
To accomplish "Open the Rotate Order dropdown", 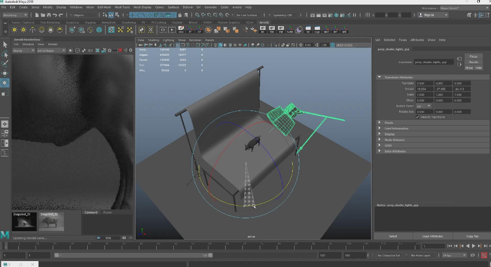I will [x=424, y=106].
